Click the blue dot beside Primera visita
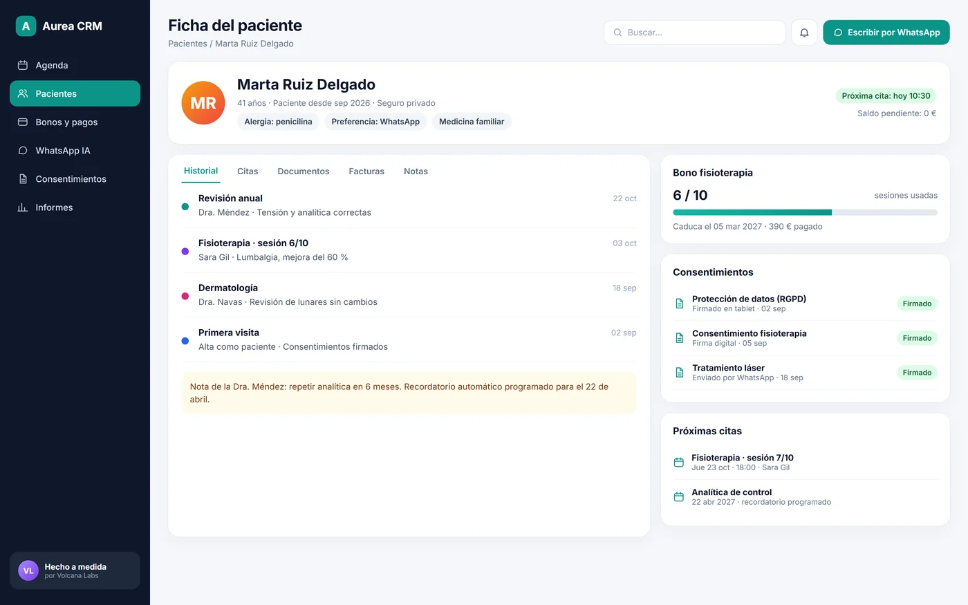 point(185,341)
